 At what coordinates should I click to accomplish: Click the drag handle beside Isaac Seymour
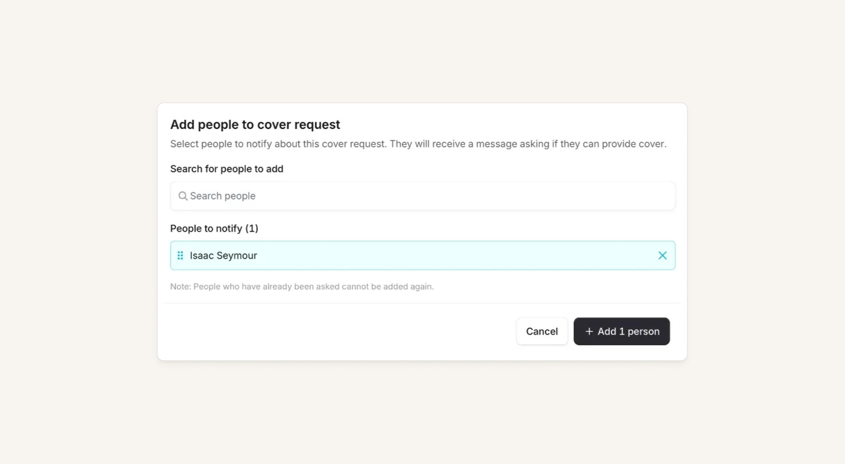pos(180,255)
